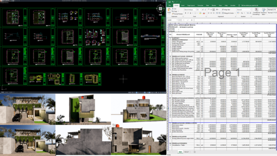277x156 pixels.
Task: Click the Bottom Align icon
Action: pyautogui.click(x=213, y=10)
